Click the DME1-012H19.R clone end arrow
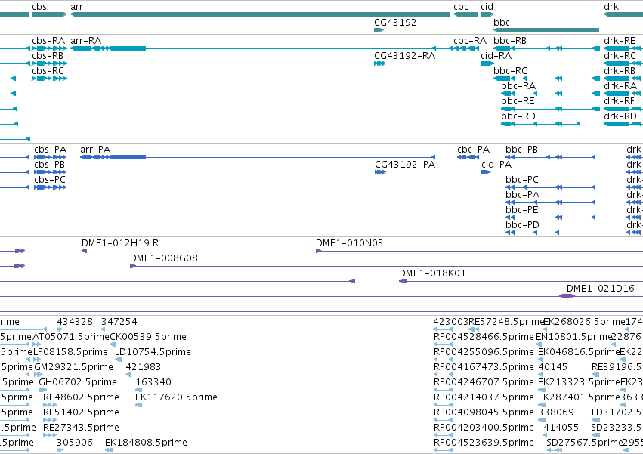Image resolution: width=643 pixels, height=454 pixels. pyautogui.click(x=84, y=251)
